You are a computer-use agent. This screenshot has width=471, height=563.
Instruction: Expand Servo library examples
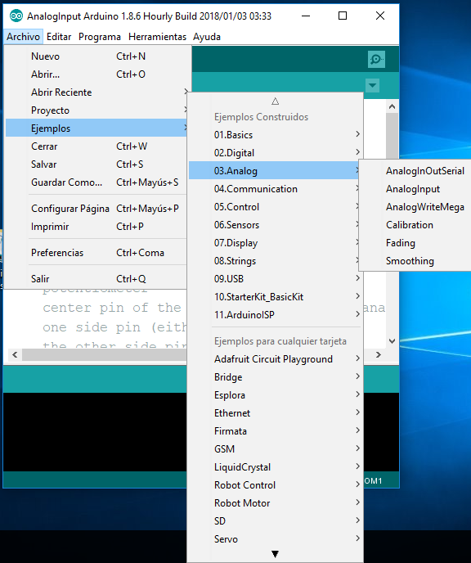275,539
